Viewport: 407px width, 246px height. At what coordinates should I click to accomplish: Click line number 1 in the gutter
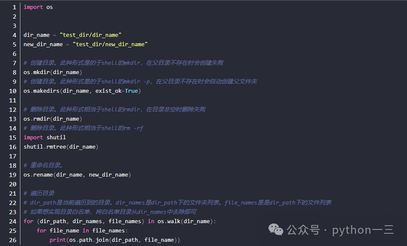pos(14,7)
